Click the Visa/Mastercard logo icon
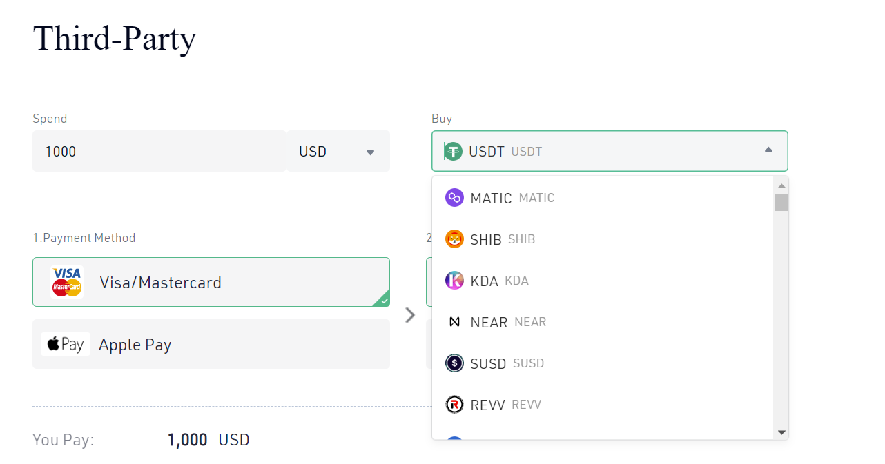Viewport: 885px width, 464px height. (x=67, y=282)
